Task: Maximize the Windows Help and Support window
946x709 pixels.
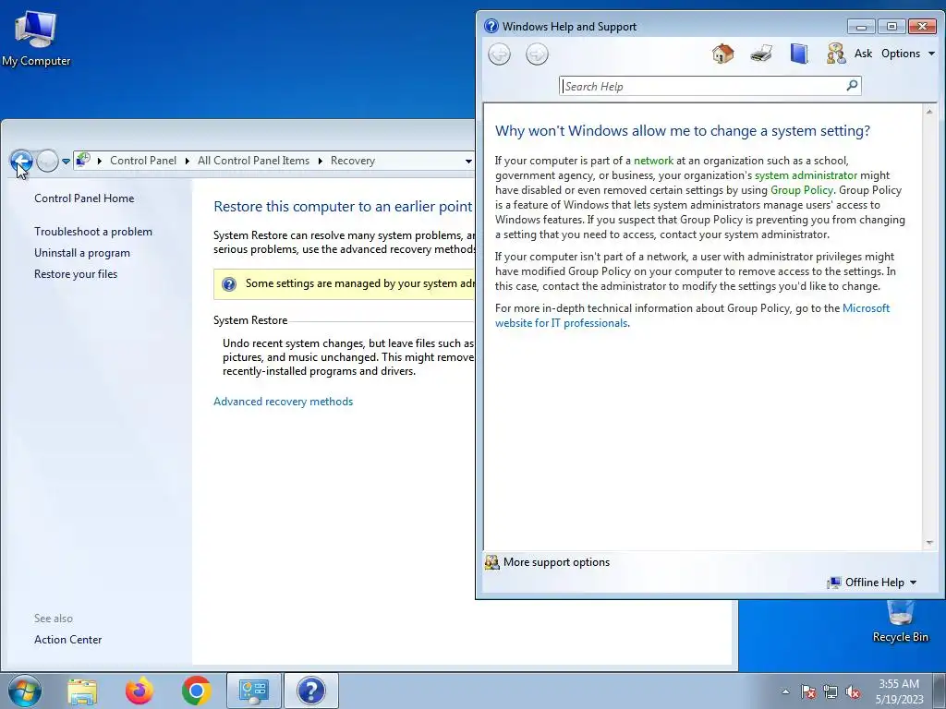Action: [x=891, y=27]
